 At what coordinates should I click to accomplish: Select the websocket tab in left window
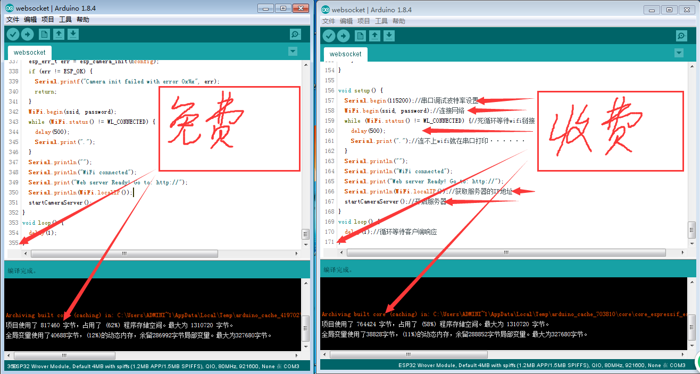coord(29,53)
